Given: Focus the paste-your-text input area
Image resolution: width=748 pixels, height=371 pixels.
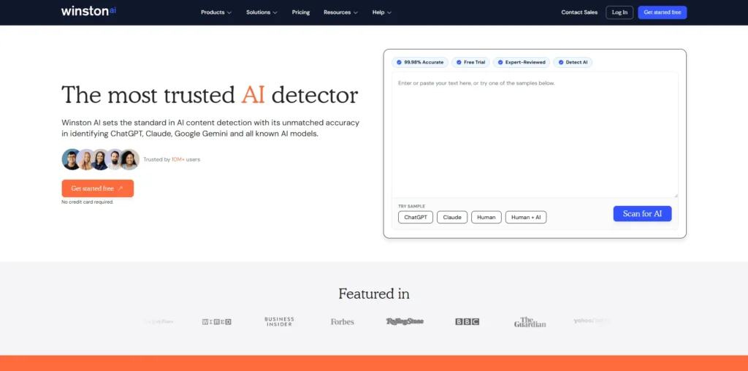Looking at the screenshot, I should [x=535, y=135].
